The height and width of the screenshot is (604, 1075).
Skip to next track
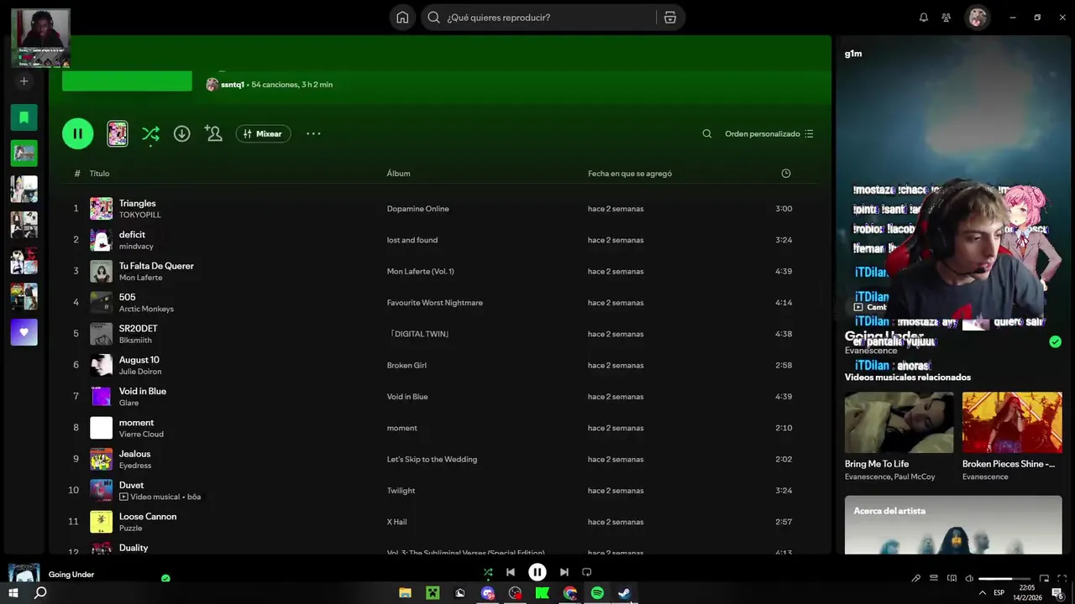[564, 572]
